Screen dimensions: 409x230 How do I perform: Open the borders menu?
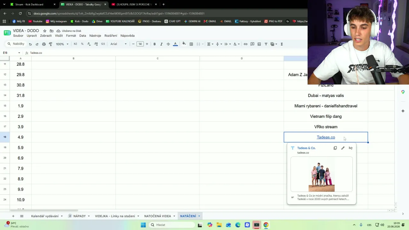coord(191,44)
